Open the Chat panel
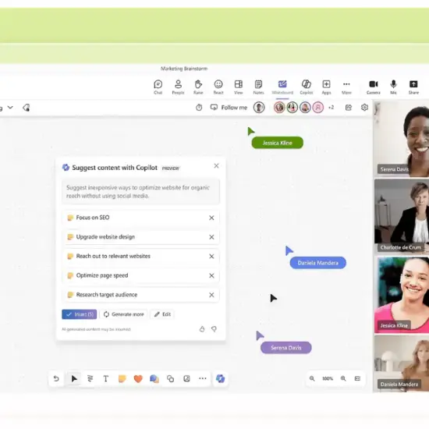429x429 pixels. (158, 87)
